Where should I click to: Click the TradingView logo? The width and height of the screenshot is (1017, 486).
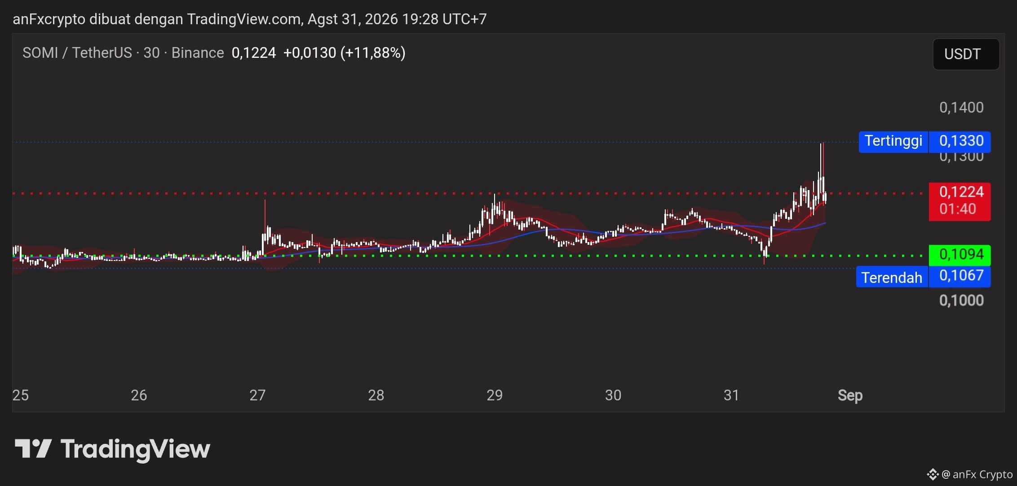(112, 449)
